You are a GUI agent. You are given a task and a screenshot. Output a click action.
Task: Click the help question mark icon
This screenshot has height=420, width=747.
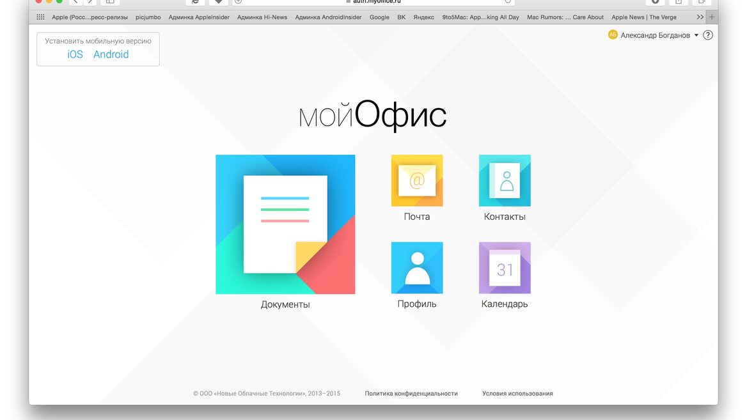click(x=708, y=35)
